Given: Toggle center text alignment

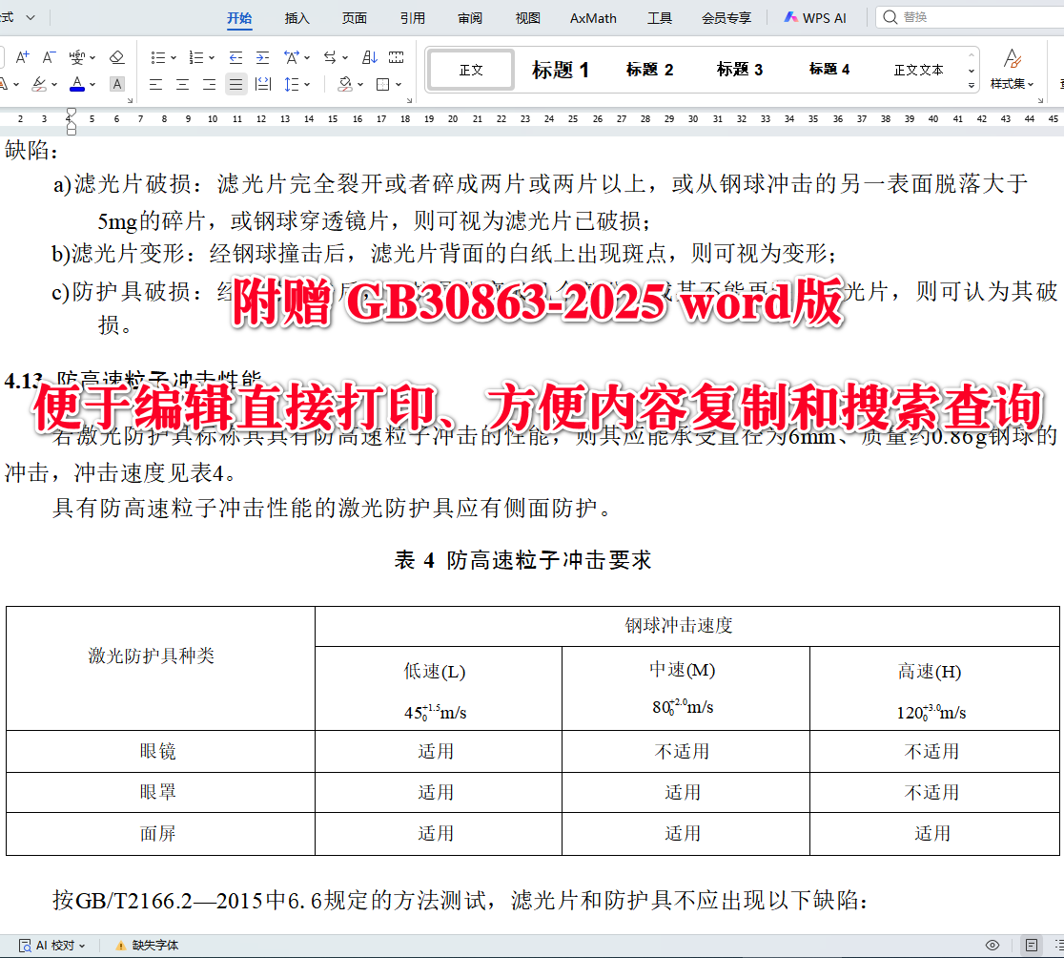Looking at the screenshot, I should coord(180,84).
